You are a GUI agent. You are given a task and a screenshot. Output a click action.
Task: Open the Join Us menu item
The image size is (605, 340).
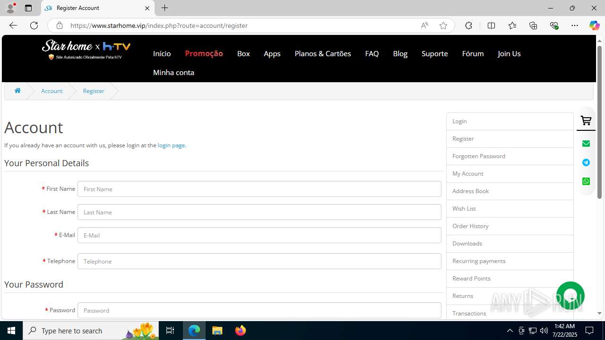pyautogui.click(x=509, y=53)
